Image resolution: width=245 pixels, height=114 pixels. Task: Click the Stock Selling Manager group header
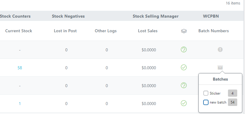coord(156,16)
